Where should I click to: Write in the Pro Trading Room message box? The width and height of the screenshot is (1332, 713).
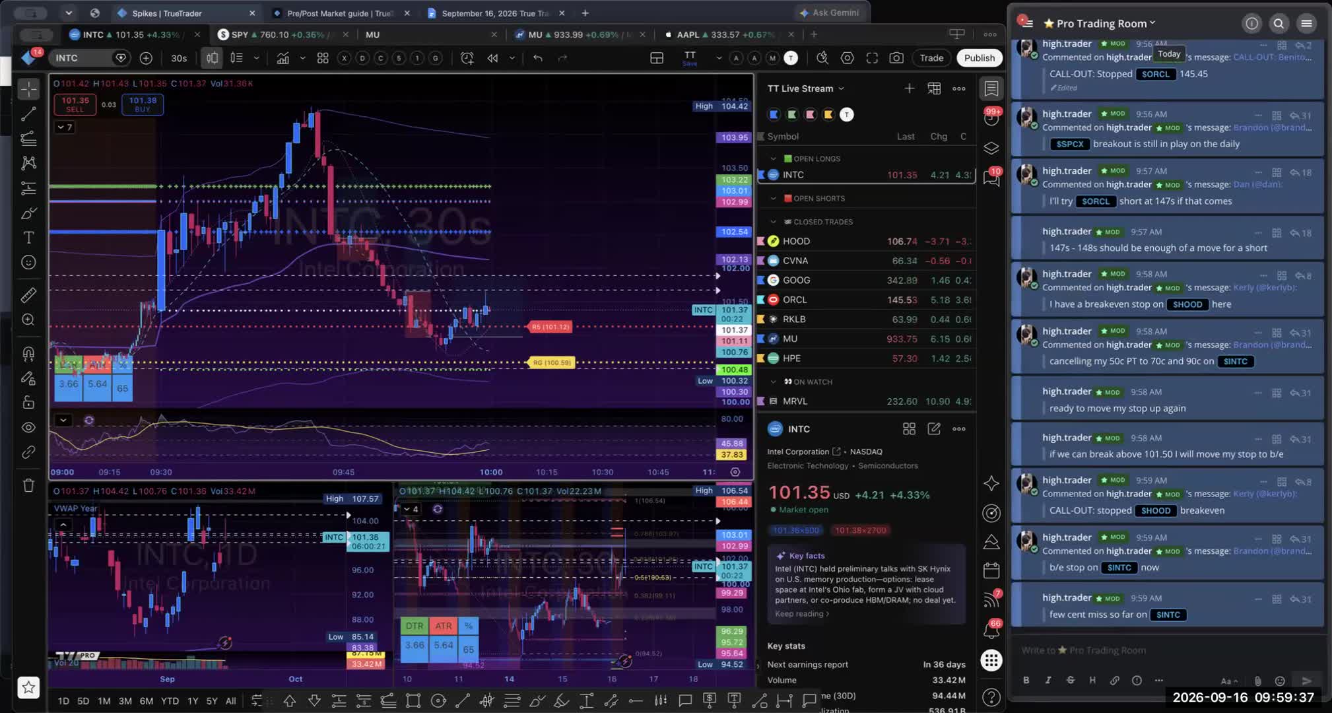pos(1168,650)
